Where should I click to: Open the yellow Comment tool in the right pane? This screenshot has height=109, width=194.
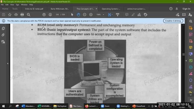click(x=191, y=48)
